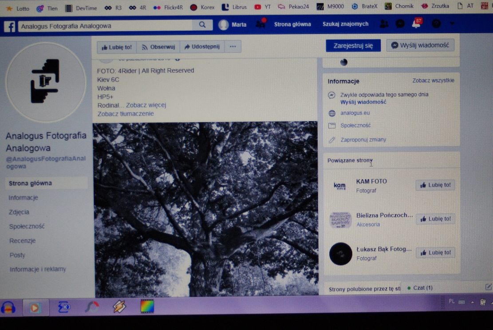The width and height of the screenshot is (493, 330).
Task: Open the Messenger icon in top bar
Action: [400, 24]
